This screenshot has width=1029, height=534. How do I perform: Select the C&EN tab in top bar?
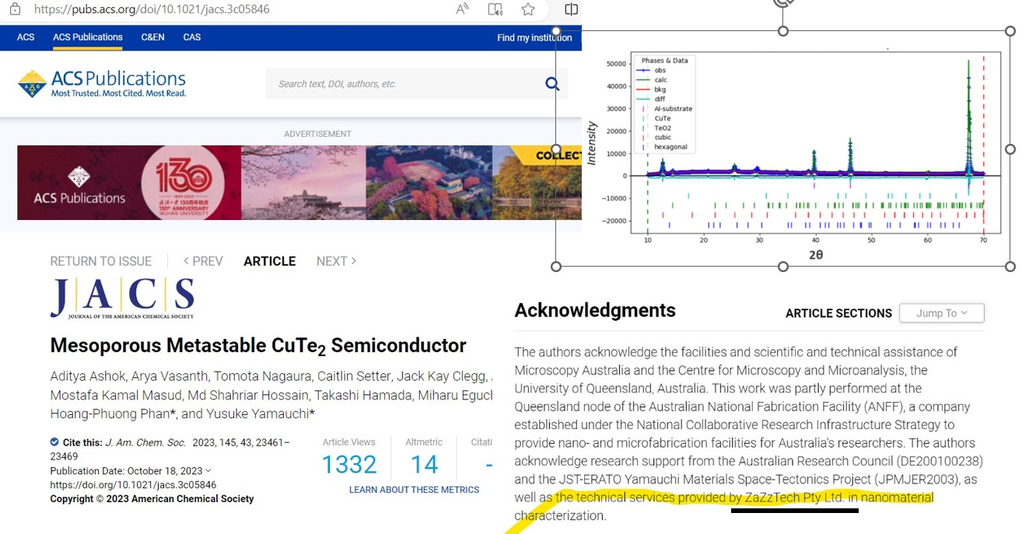click(x=152, y=37)
